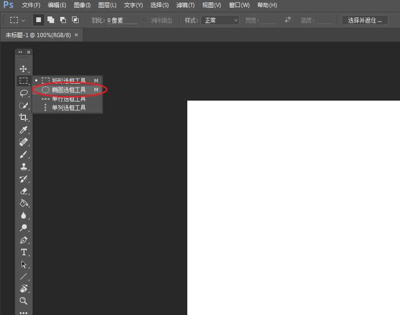Enable 'Add to selection' mode
This screenshot has height=315, width=400.
[x=51, y=20]
